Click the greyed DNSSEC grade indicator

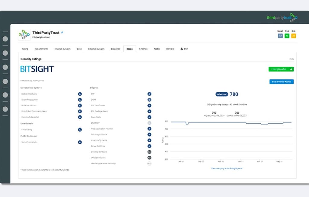(x=149, y=123)
